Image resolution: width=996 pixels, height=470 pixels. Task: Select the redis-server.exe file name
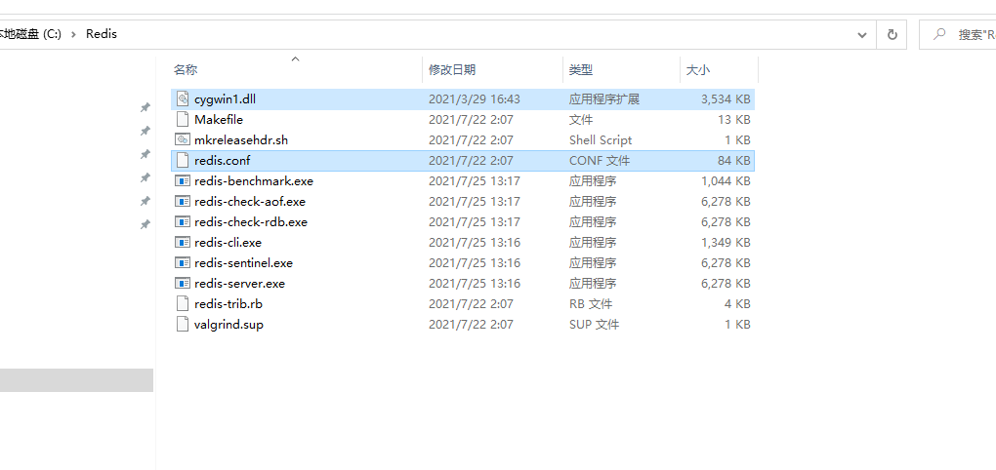tap(239, 283)
